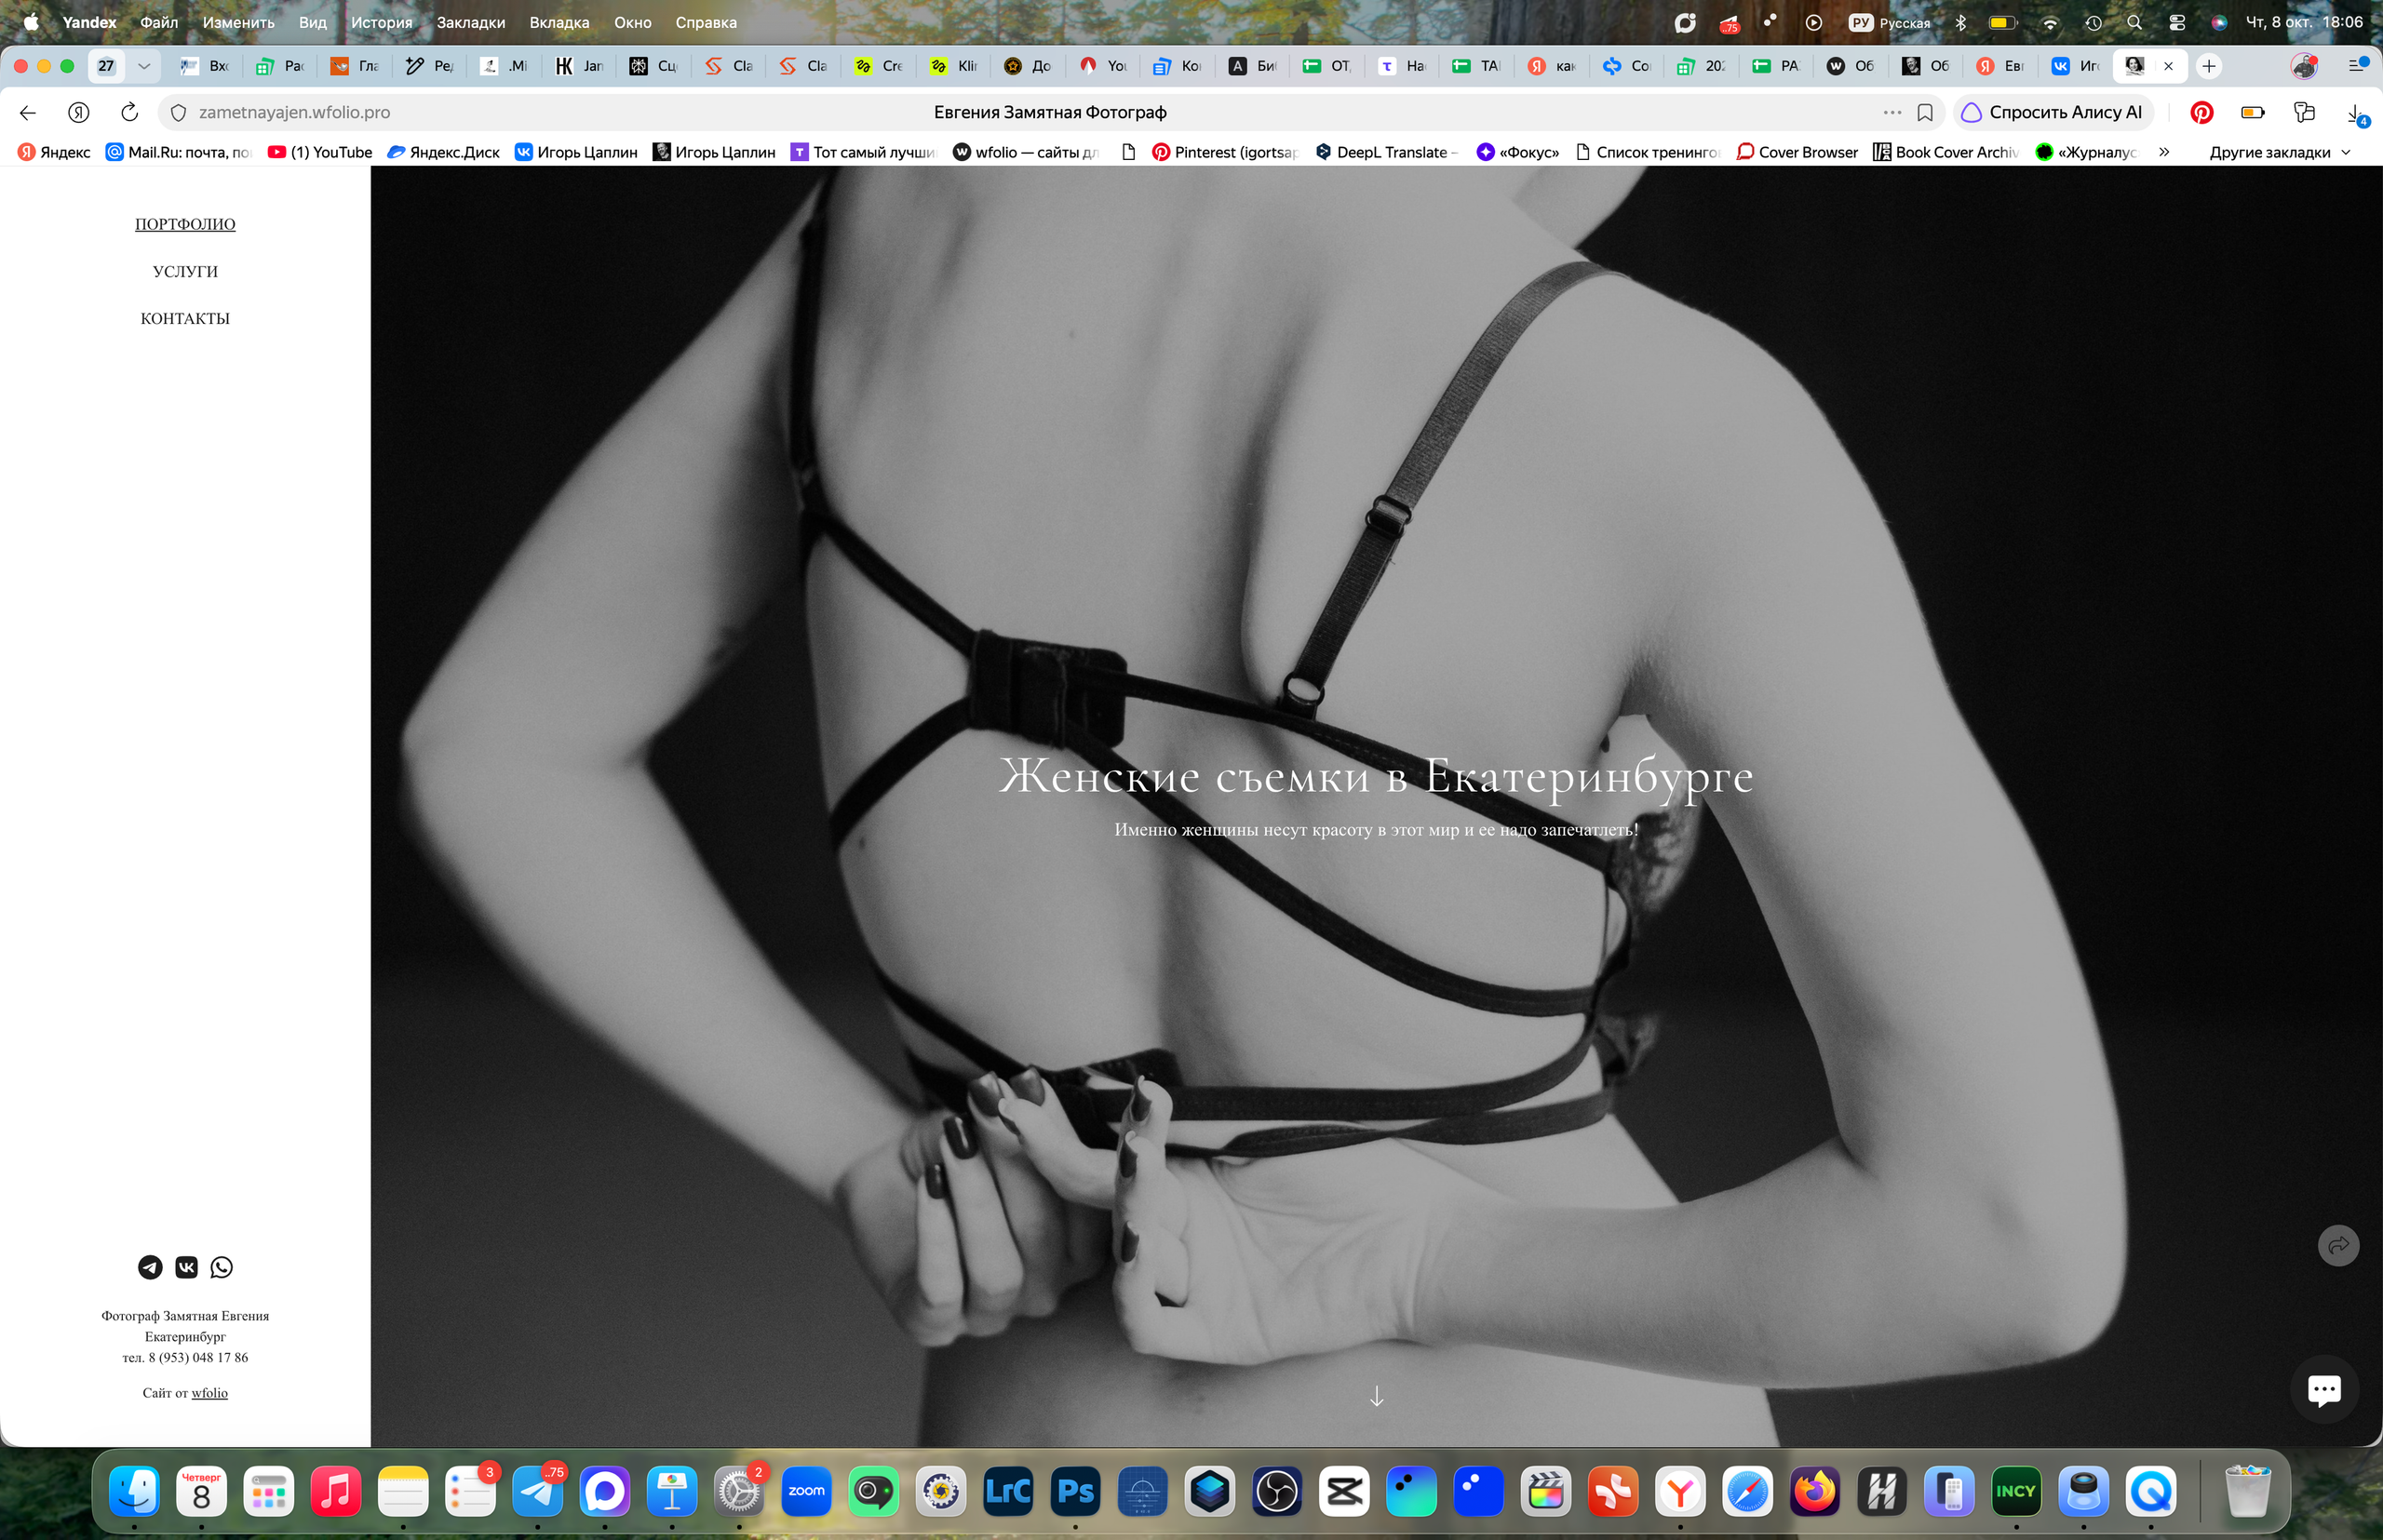Open Finder in the Dock
The height and width of the screenshot is (1540, 2383).
click(134, 1491)
